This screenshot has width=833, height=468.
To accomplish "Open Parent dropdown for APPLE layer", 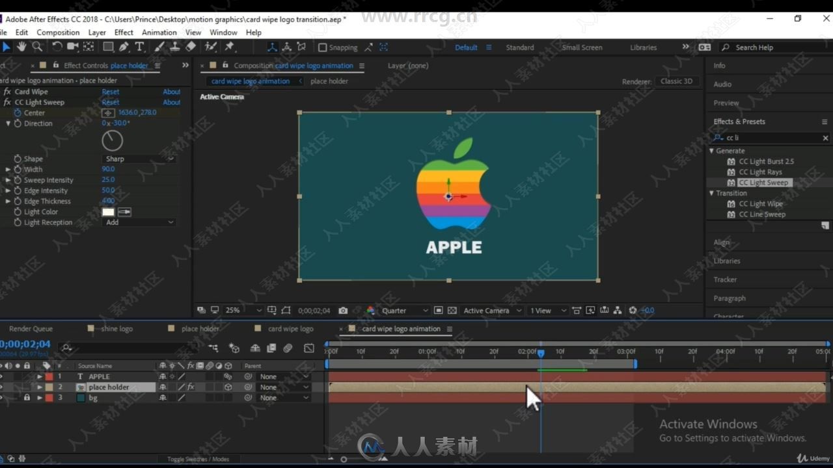I will click(x=284, y=377).
